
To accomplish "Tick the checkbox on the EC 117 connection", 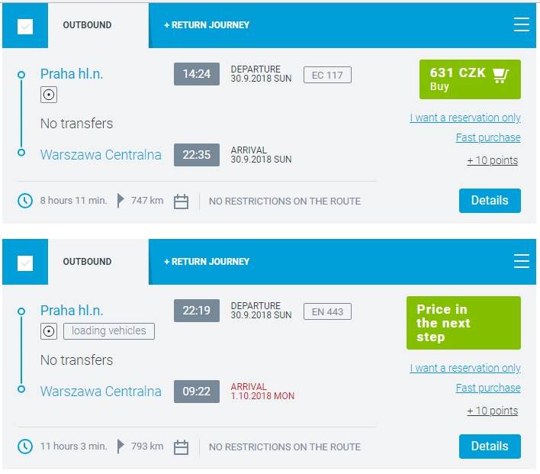I will coord(25,27).
